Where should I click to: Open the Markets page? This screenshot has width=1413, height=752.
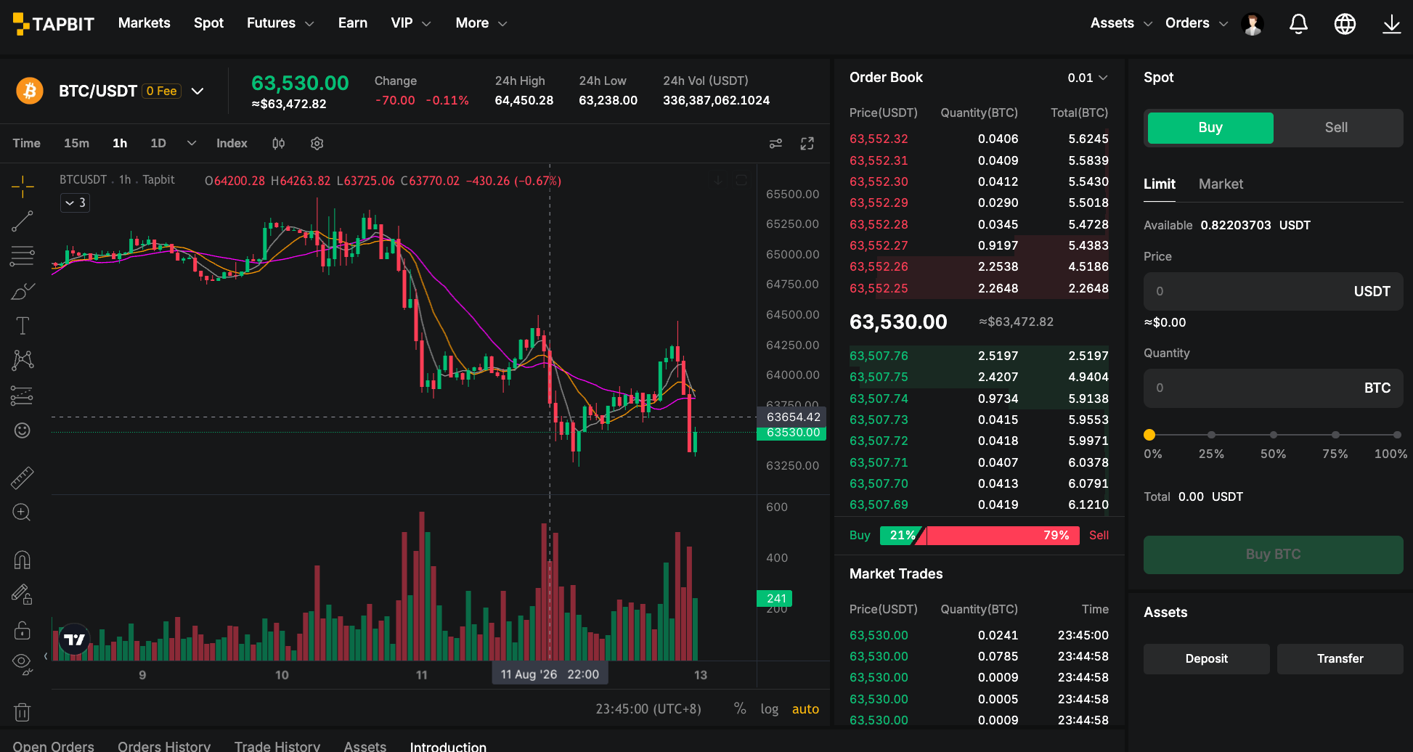[x=144, y=23]
